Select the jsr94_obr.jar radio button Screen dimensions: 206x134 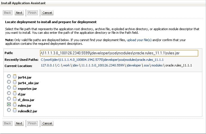tap(9, 82)
